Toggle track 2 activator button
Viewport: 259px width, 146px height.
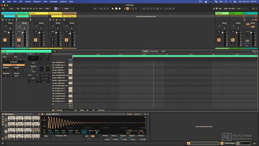pyautogui.click(x=19, y=40)
